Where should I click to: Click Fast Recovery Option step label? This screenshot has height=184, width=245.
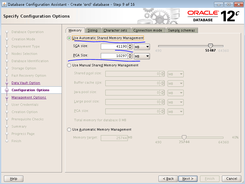point(29,75)
